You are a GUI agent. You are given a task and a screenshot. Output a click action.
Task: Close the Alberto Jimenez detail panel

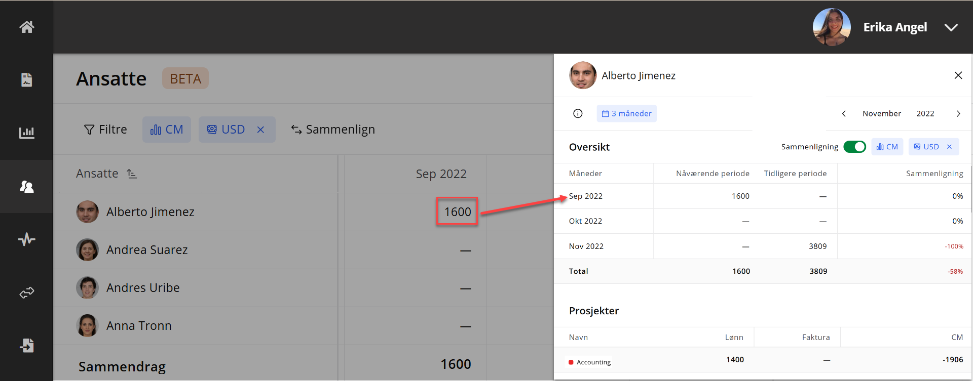point(958,75)
